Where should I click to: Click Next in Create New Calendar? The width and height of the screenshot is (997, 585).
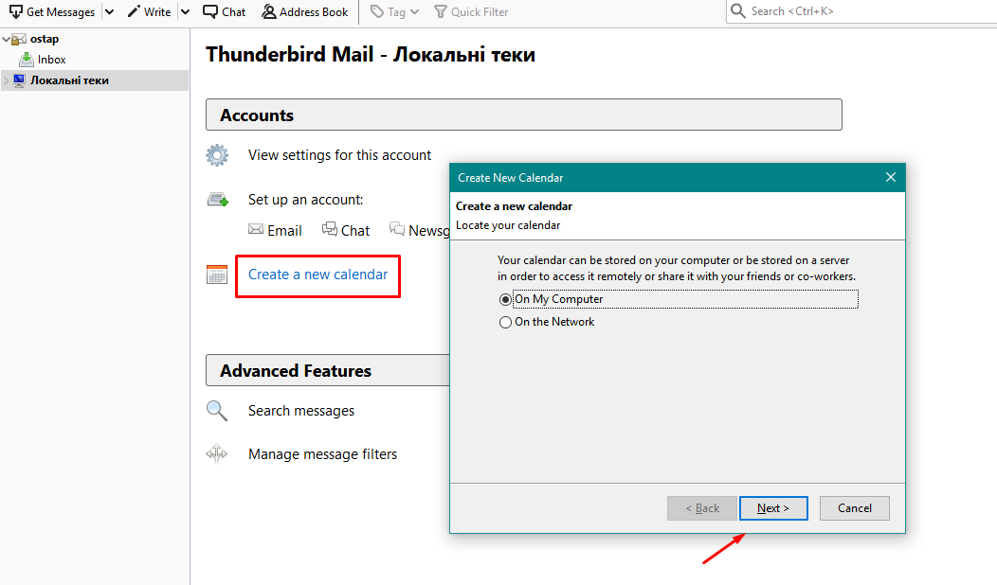773,508
